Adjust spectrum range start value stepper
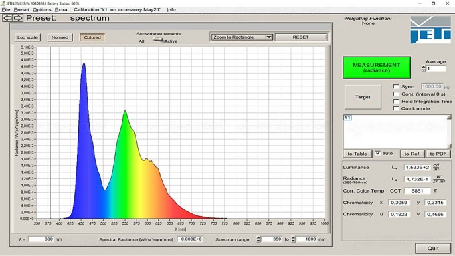The image size is (455, 256). tap(258, 239)
